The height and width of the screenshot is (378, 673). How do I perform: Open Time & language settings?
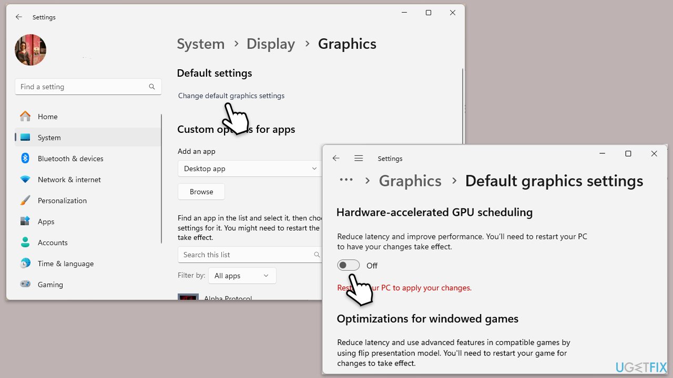88,264
